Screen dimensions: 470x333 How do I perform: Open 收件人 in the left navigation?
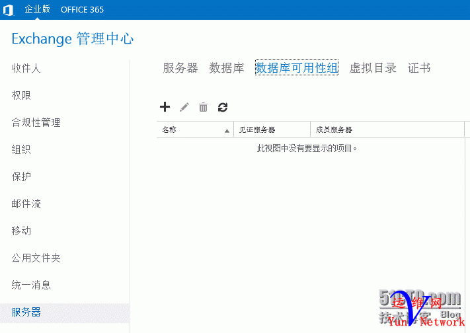26,68
